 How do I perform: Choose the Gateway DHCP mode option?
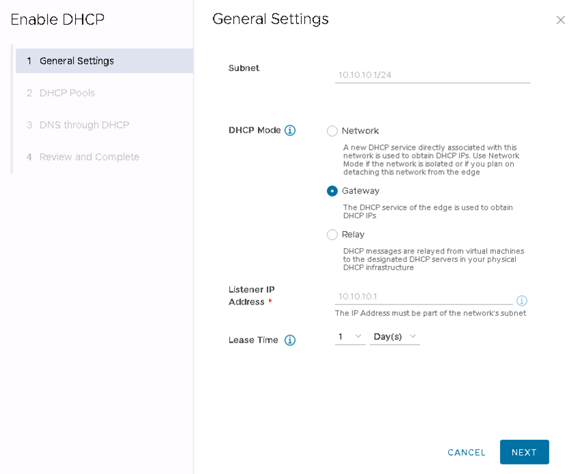click(x=332, y=192)
